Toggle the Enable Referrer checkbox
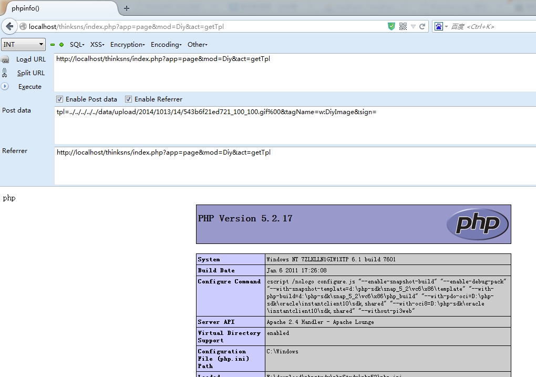Image resolution: width=536 pixels, height=377 pixels. tap(128, 99)
